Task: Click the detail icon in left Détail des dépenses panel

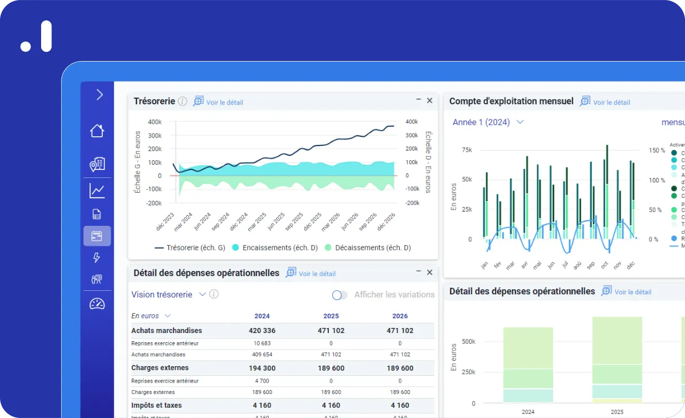Action: point(291,273)
